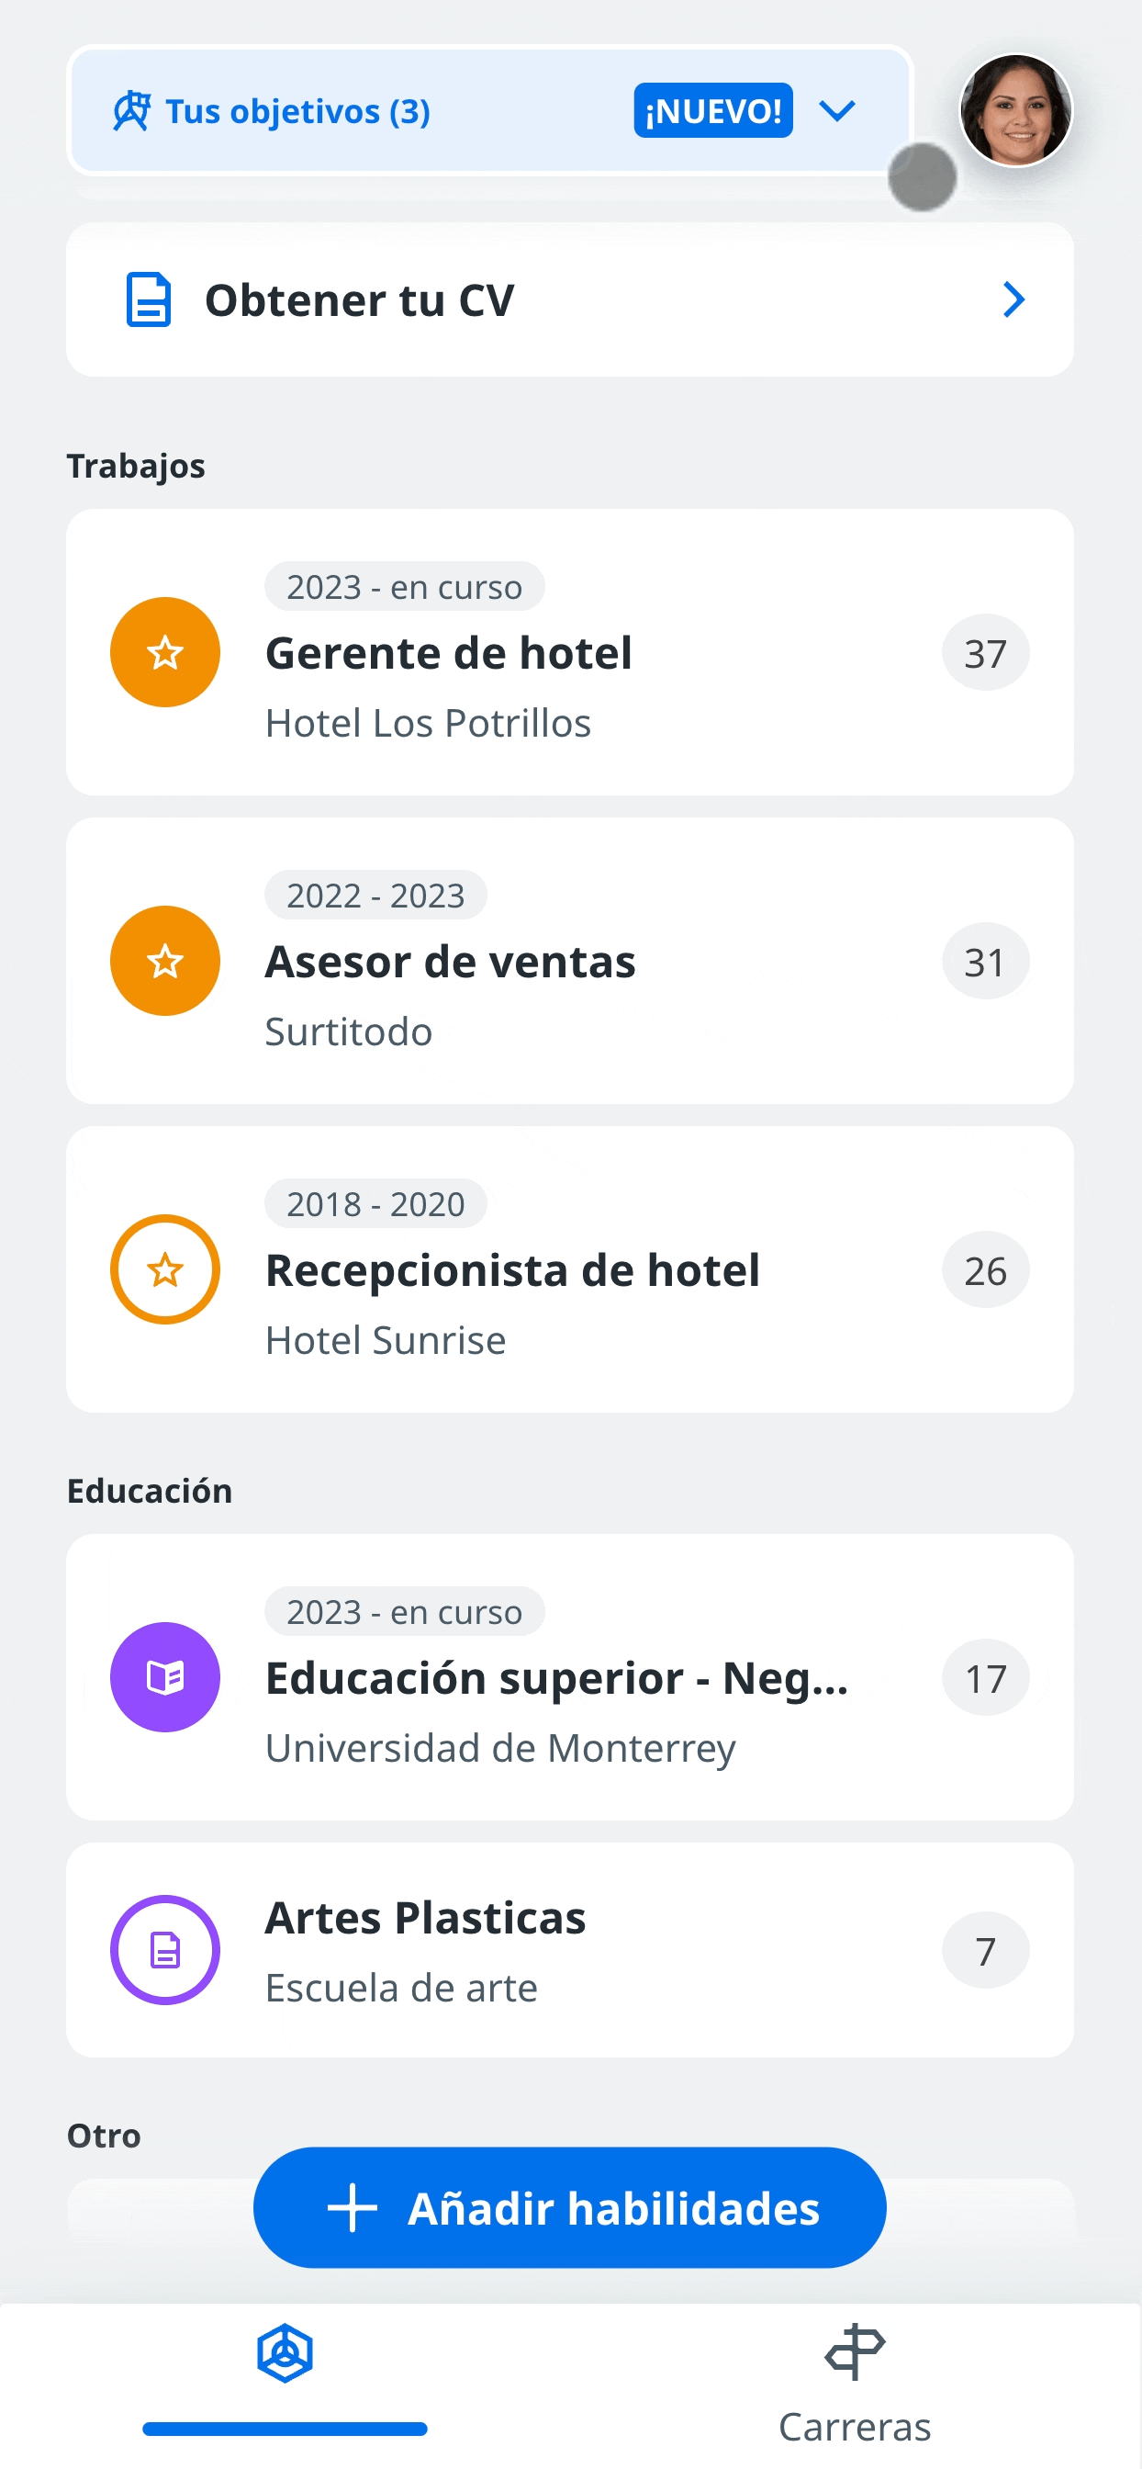Click the Asesor de ventas star icon

(x=165, y=962)
